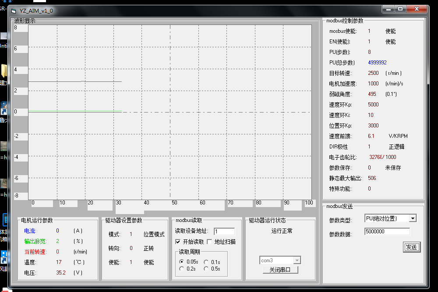
Task: Click the waveform chart area
Action: point(170,112)
